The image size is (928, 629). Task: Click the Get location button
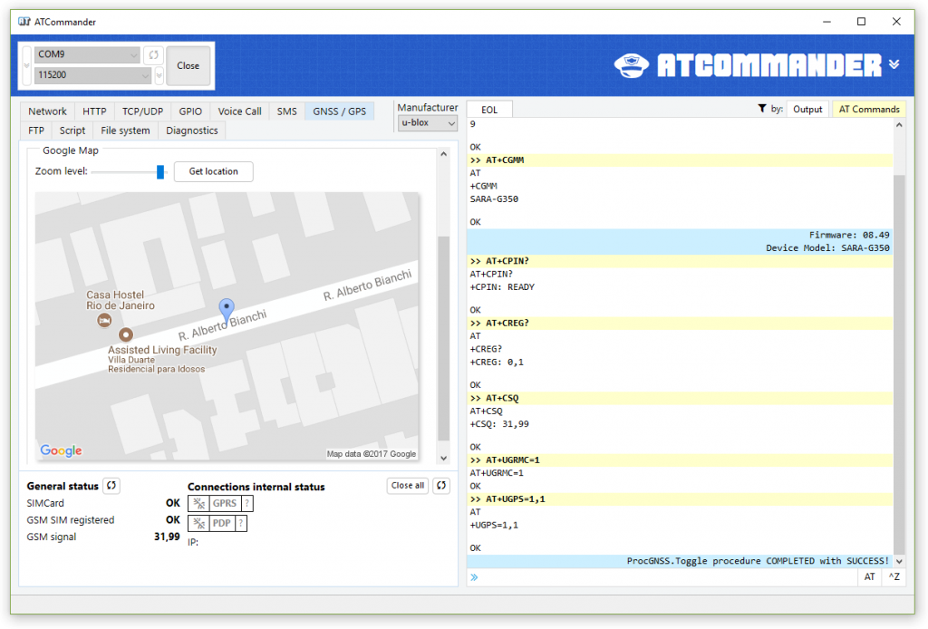point(214,171)
